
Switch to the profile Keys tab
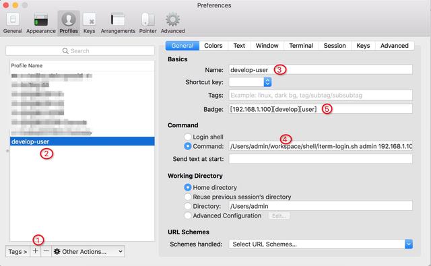click(x=363, y=46)
